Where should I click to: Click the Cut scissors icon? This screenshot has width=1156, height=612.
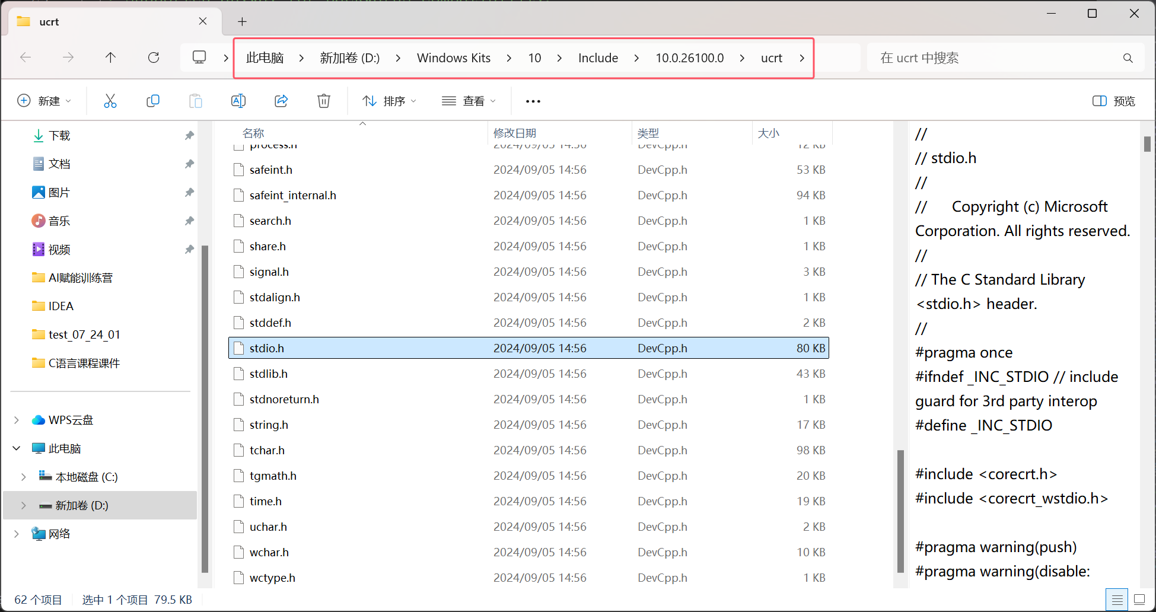(x=110, y=101)
